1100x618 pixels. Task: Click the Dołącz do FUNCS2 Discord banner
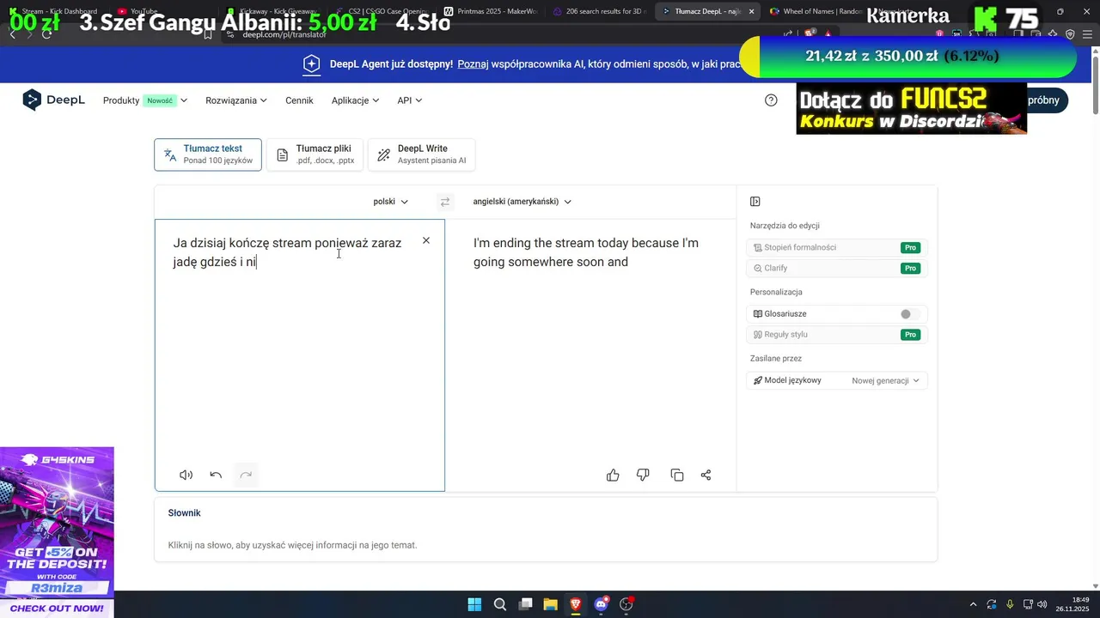[912, 109]
